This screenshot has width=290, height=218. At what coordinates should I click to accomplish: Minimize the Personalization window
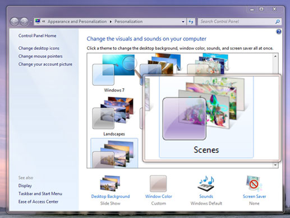pyautogui.click(x=252, y=9)
